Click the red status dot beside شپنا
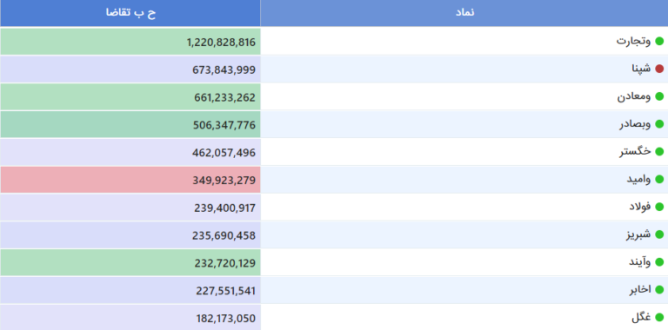668x330 pixels. point(659,69)
